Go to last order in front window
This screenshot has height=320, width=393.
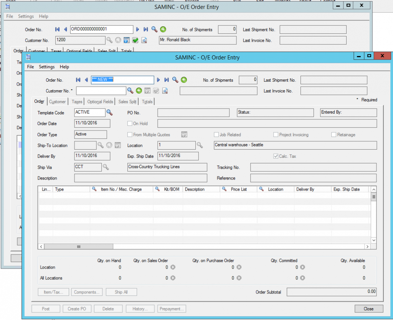[x=167, y=80]
